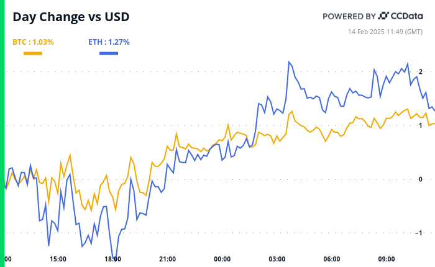The height and width of the screenshot is (267, 435).
Task: Click the CCData brand name
Action: tap(408, 16)
